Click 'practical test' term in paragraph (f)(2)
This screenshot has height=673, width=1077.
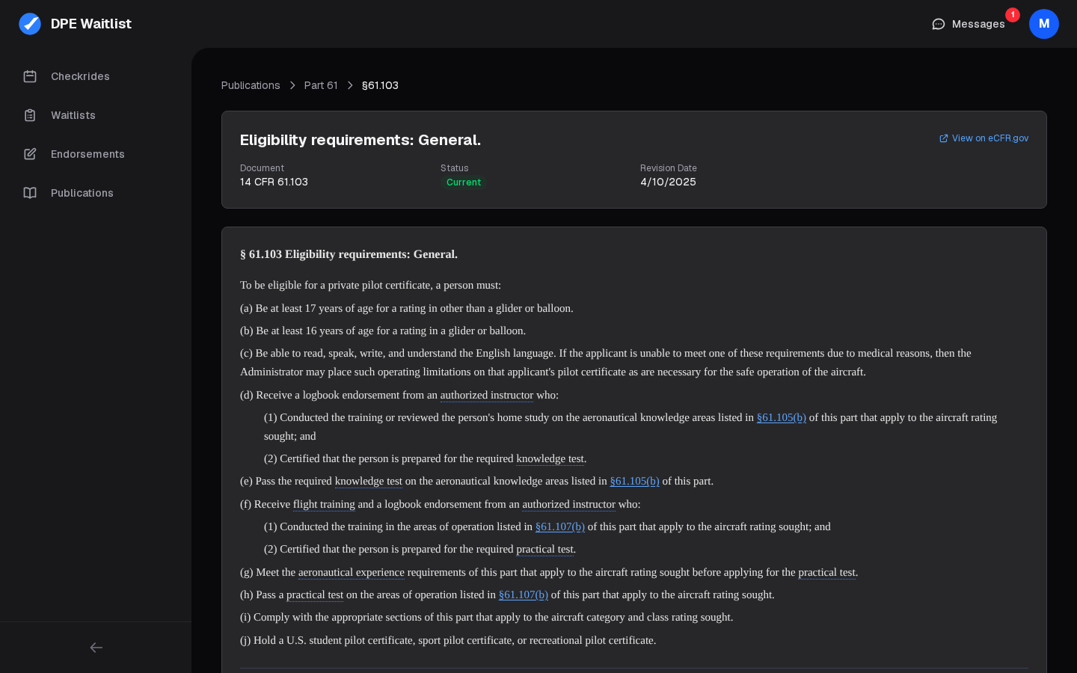point(546,549)
